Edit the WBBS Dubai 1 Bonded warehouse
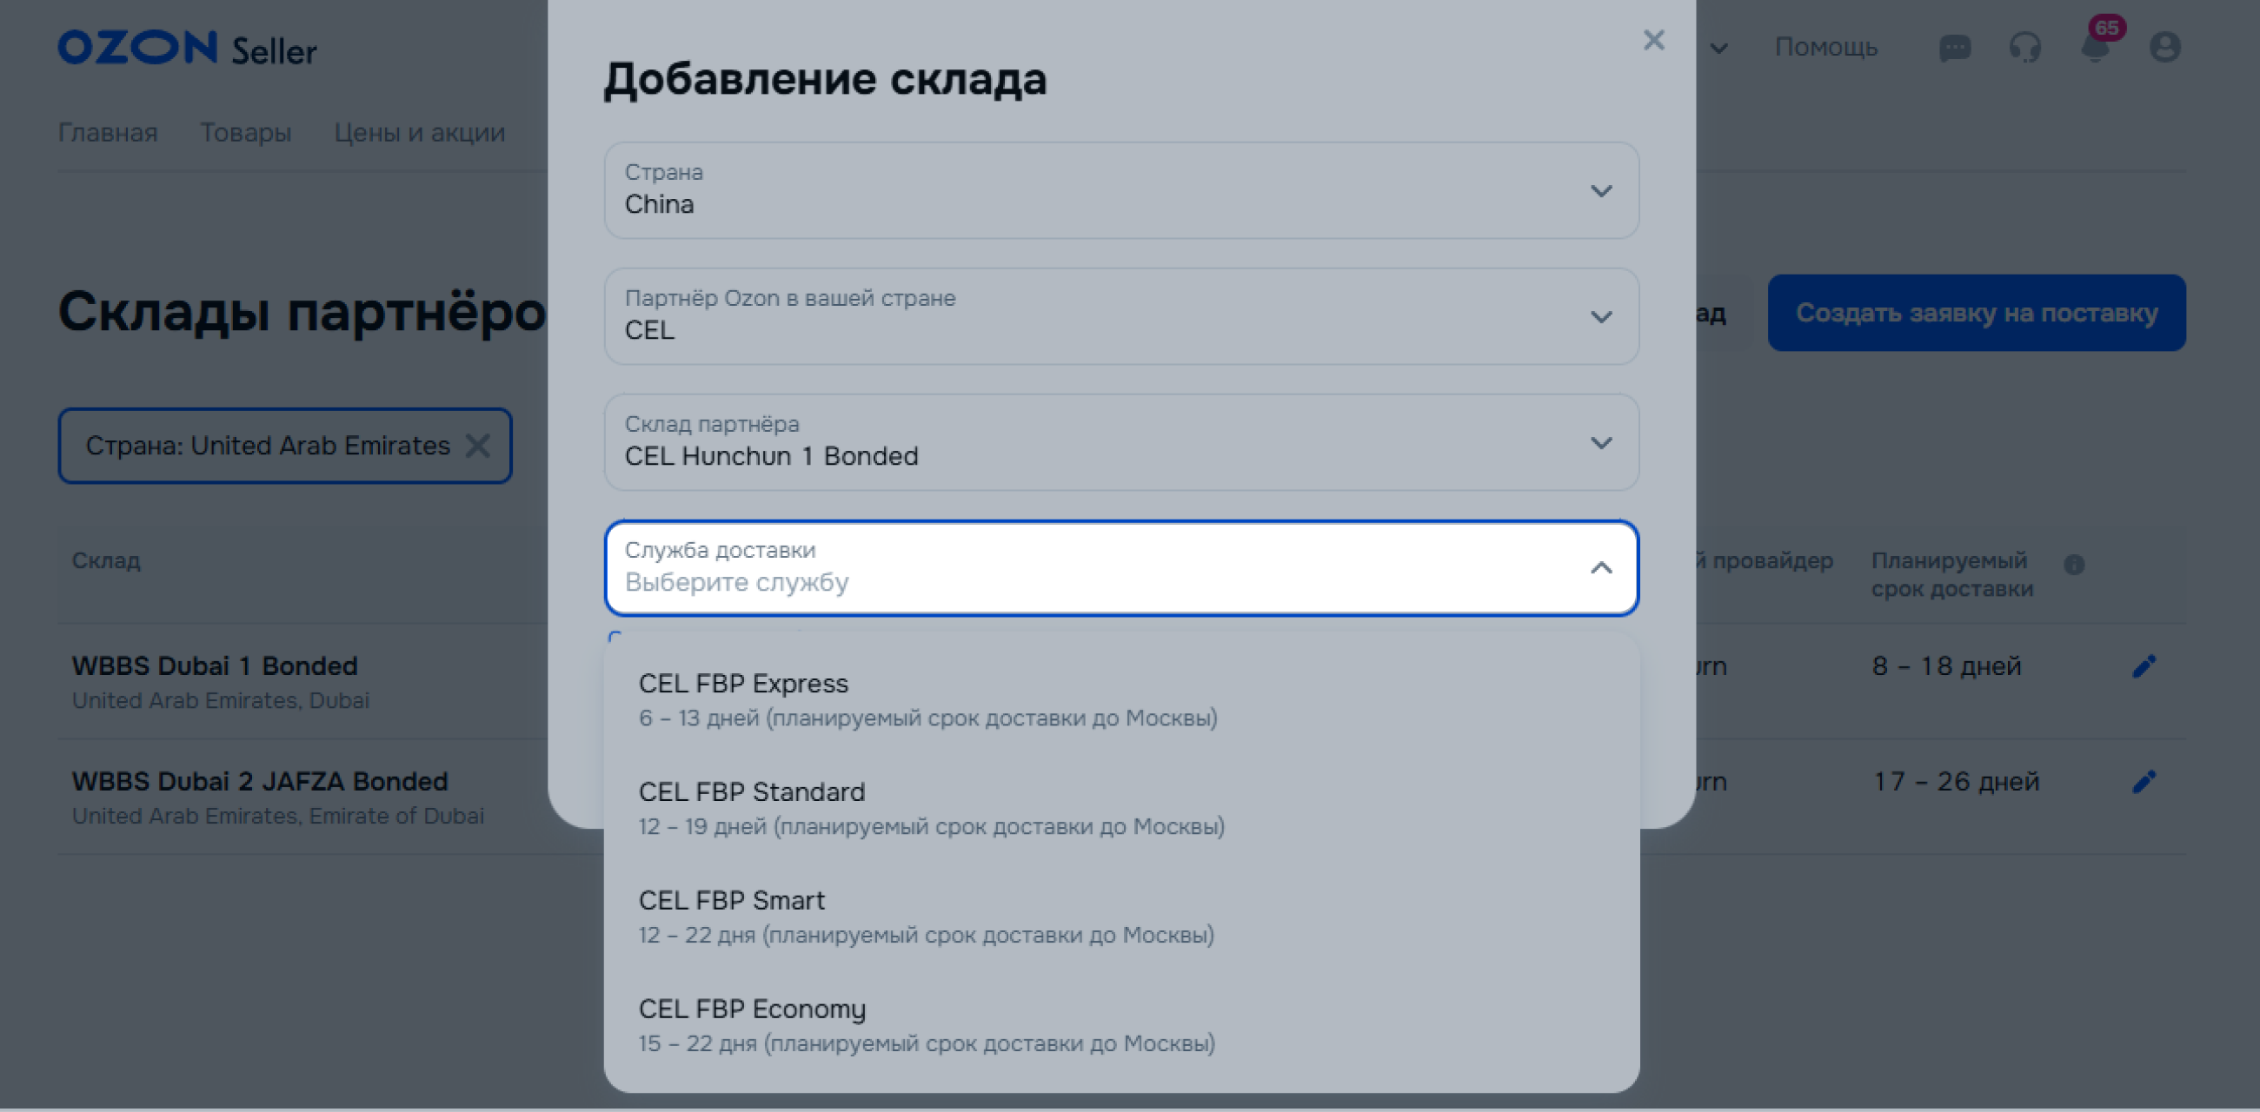 [x=2144, y=666]
